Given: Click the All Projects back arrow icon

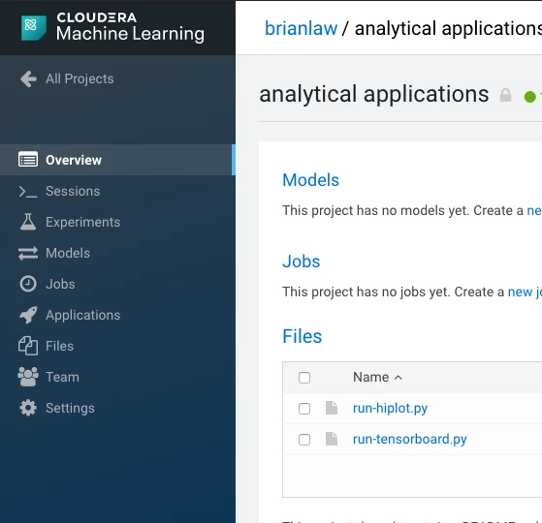Looking at the screenshot, I should point(28,78).
